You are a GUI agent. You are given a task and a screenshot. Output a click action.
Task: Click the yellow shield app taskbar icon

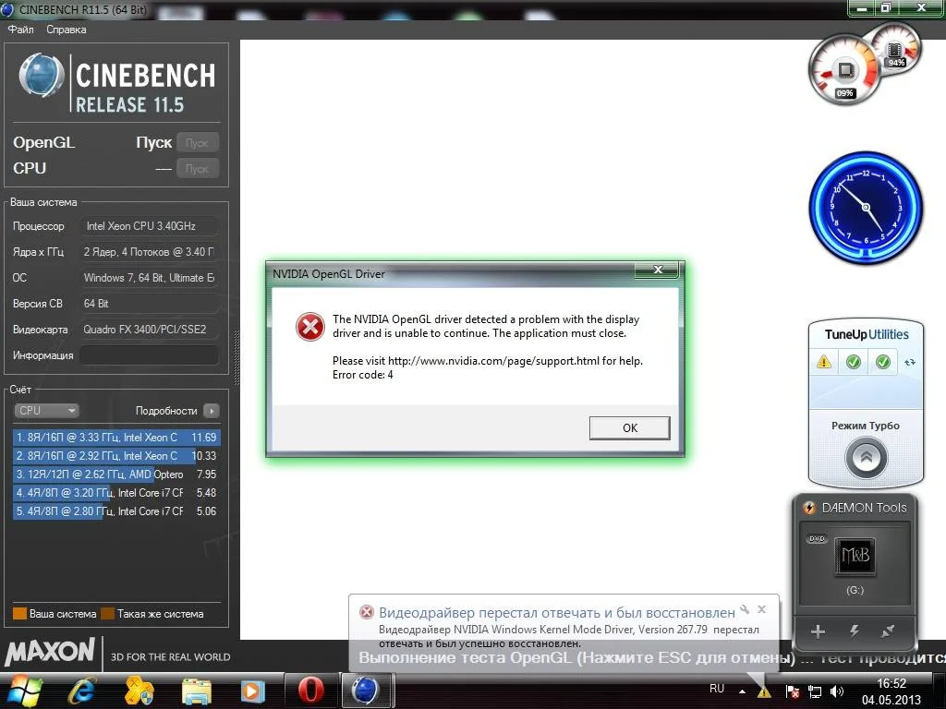(139, 691)
